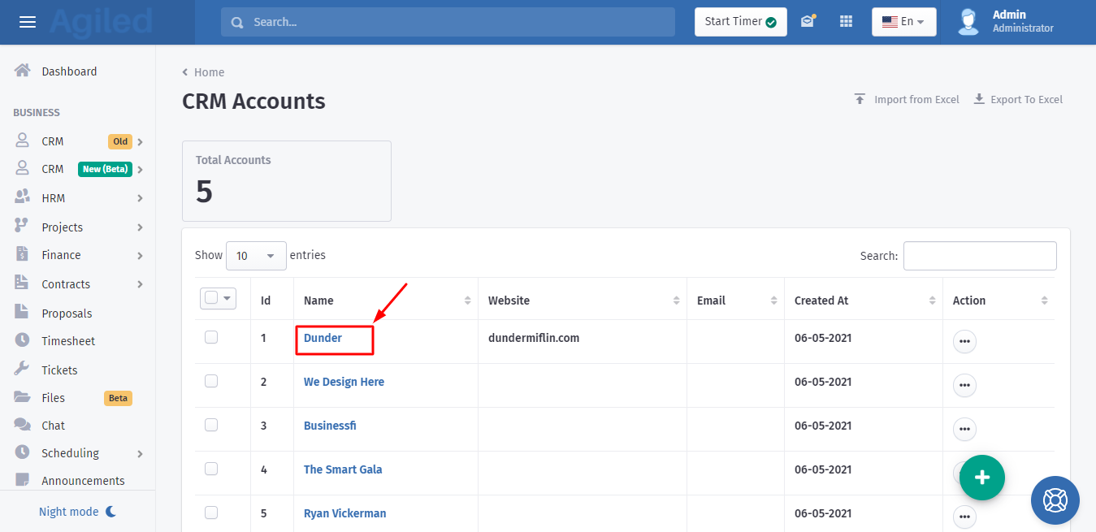Open the show entries dropdown
The height and width of the screenshot is (532, 1096).
(x=256, y=256)
